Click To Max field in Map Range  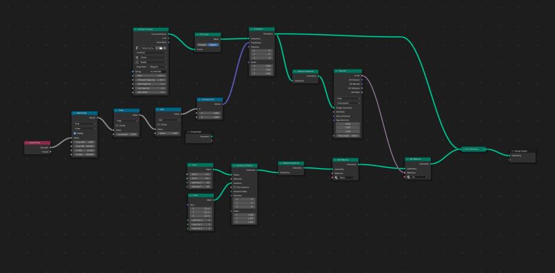85,155
